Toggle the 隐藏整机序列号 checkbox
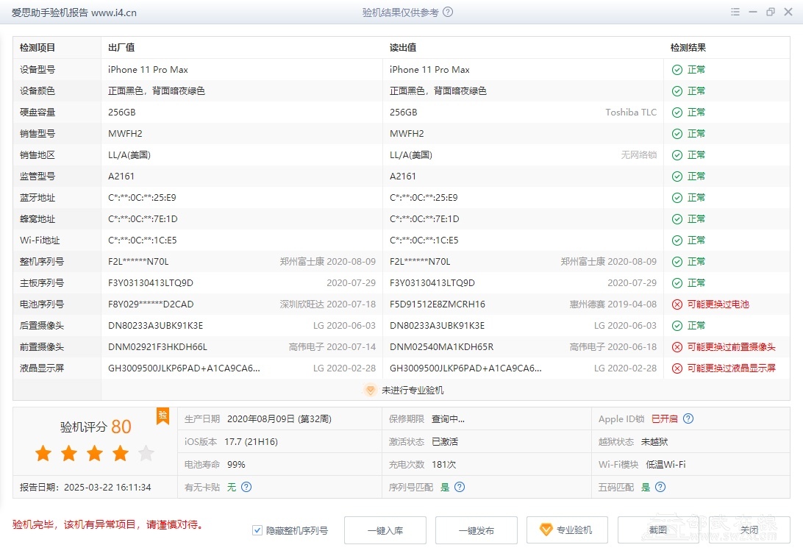 click(257, 530)
